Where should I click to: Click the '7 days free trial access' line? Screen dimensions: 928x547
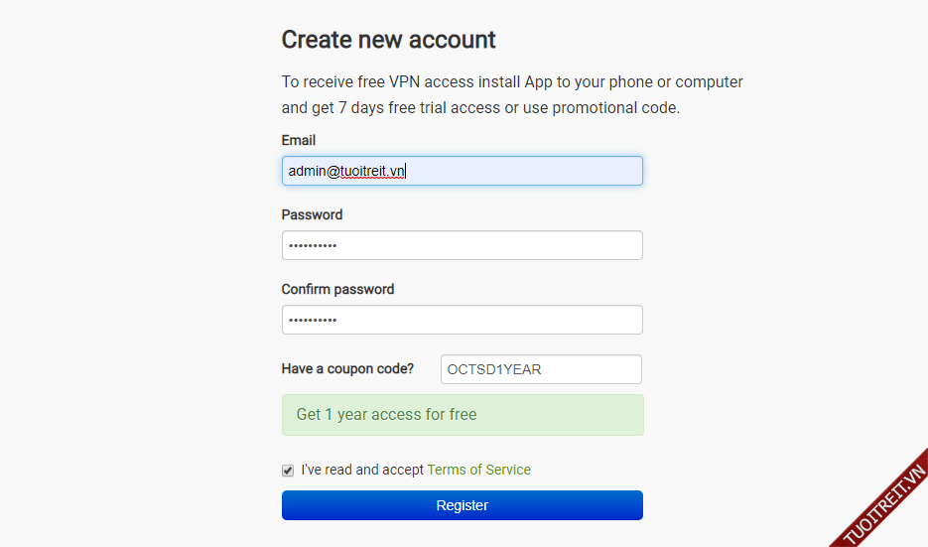(x=480, y=107)
